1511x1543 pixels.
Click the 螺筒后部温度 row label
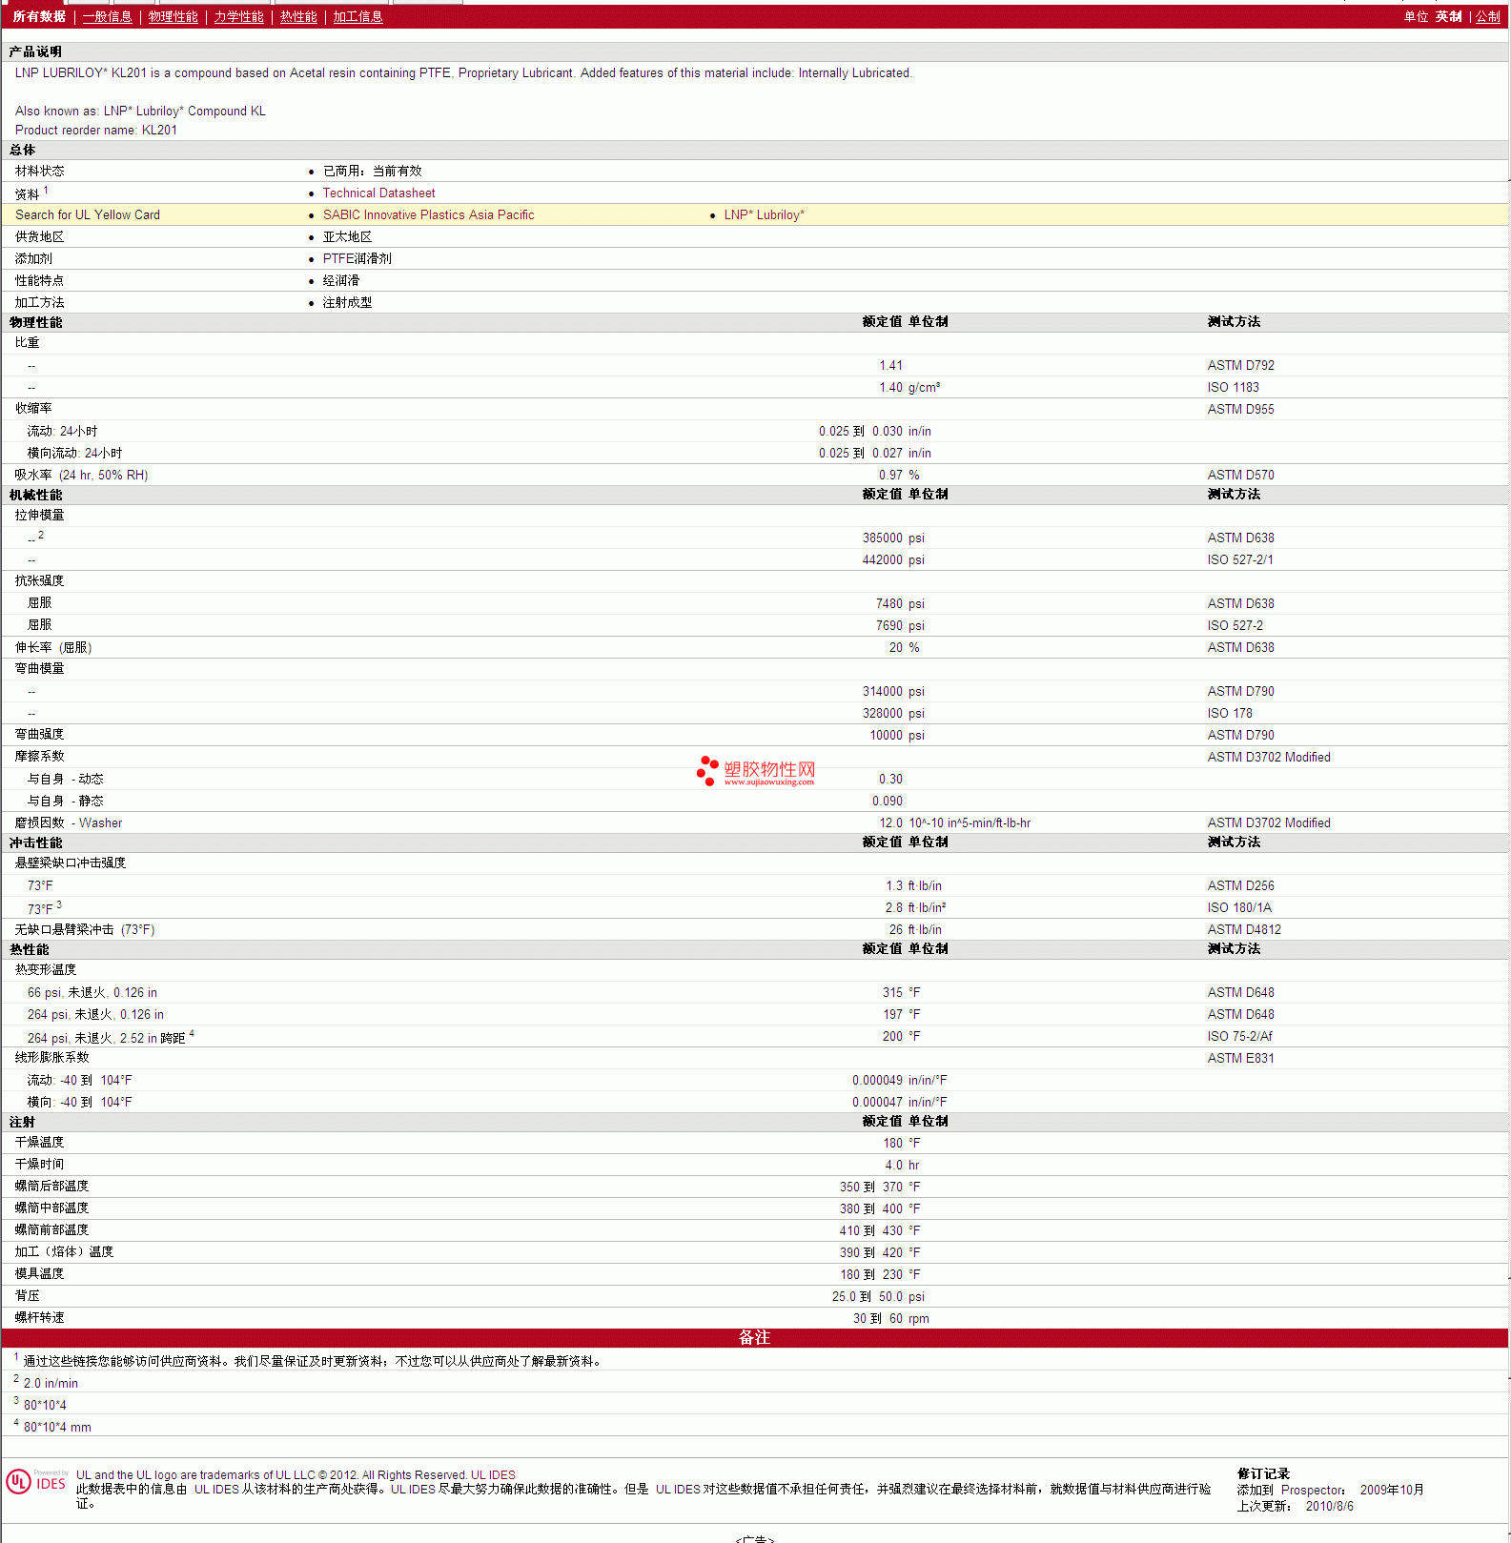coord(51,1187)
